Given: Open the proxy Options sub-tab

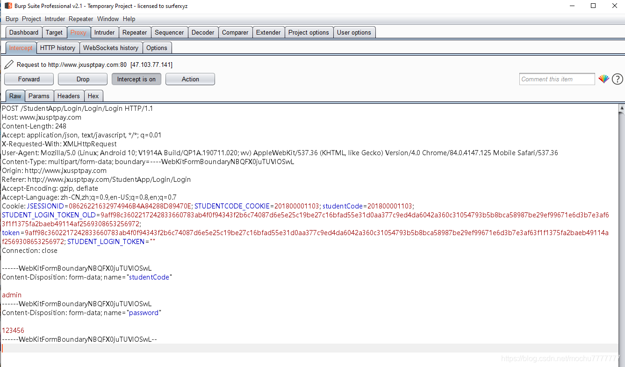Looking at the screenshot, I should (x=157, y=48).
